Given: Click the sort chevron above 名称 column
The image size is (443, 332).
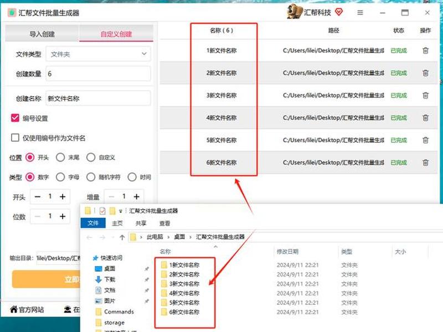Looking at the screenshot, I should click(215, 247).
